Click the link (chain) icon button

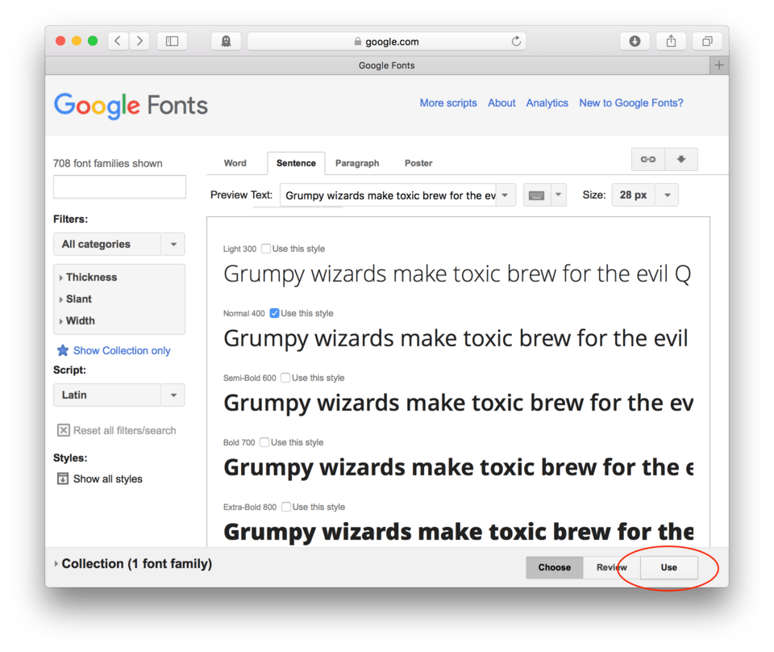click(x=648, y=159)
